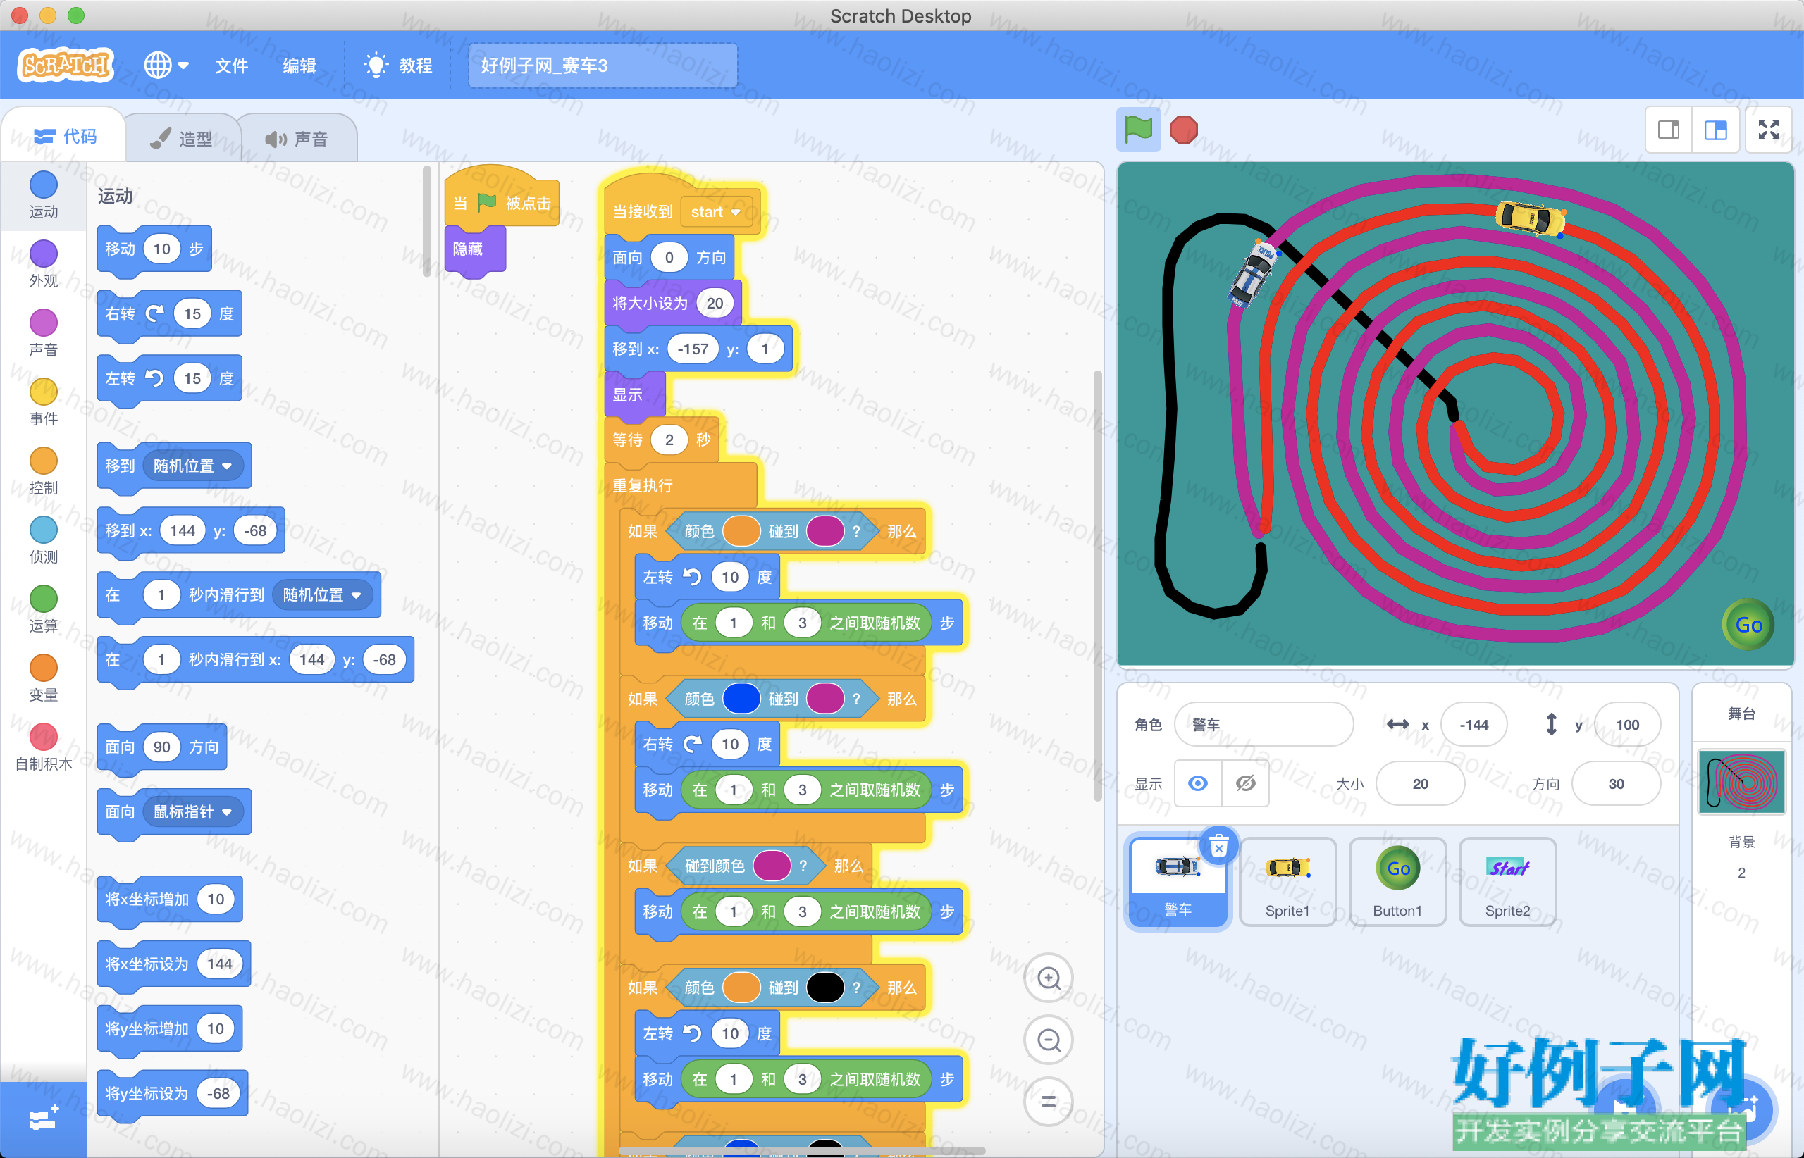Enter full screen stage mode

1768,130
